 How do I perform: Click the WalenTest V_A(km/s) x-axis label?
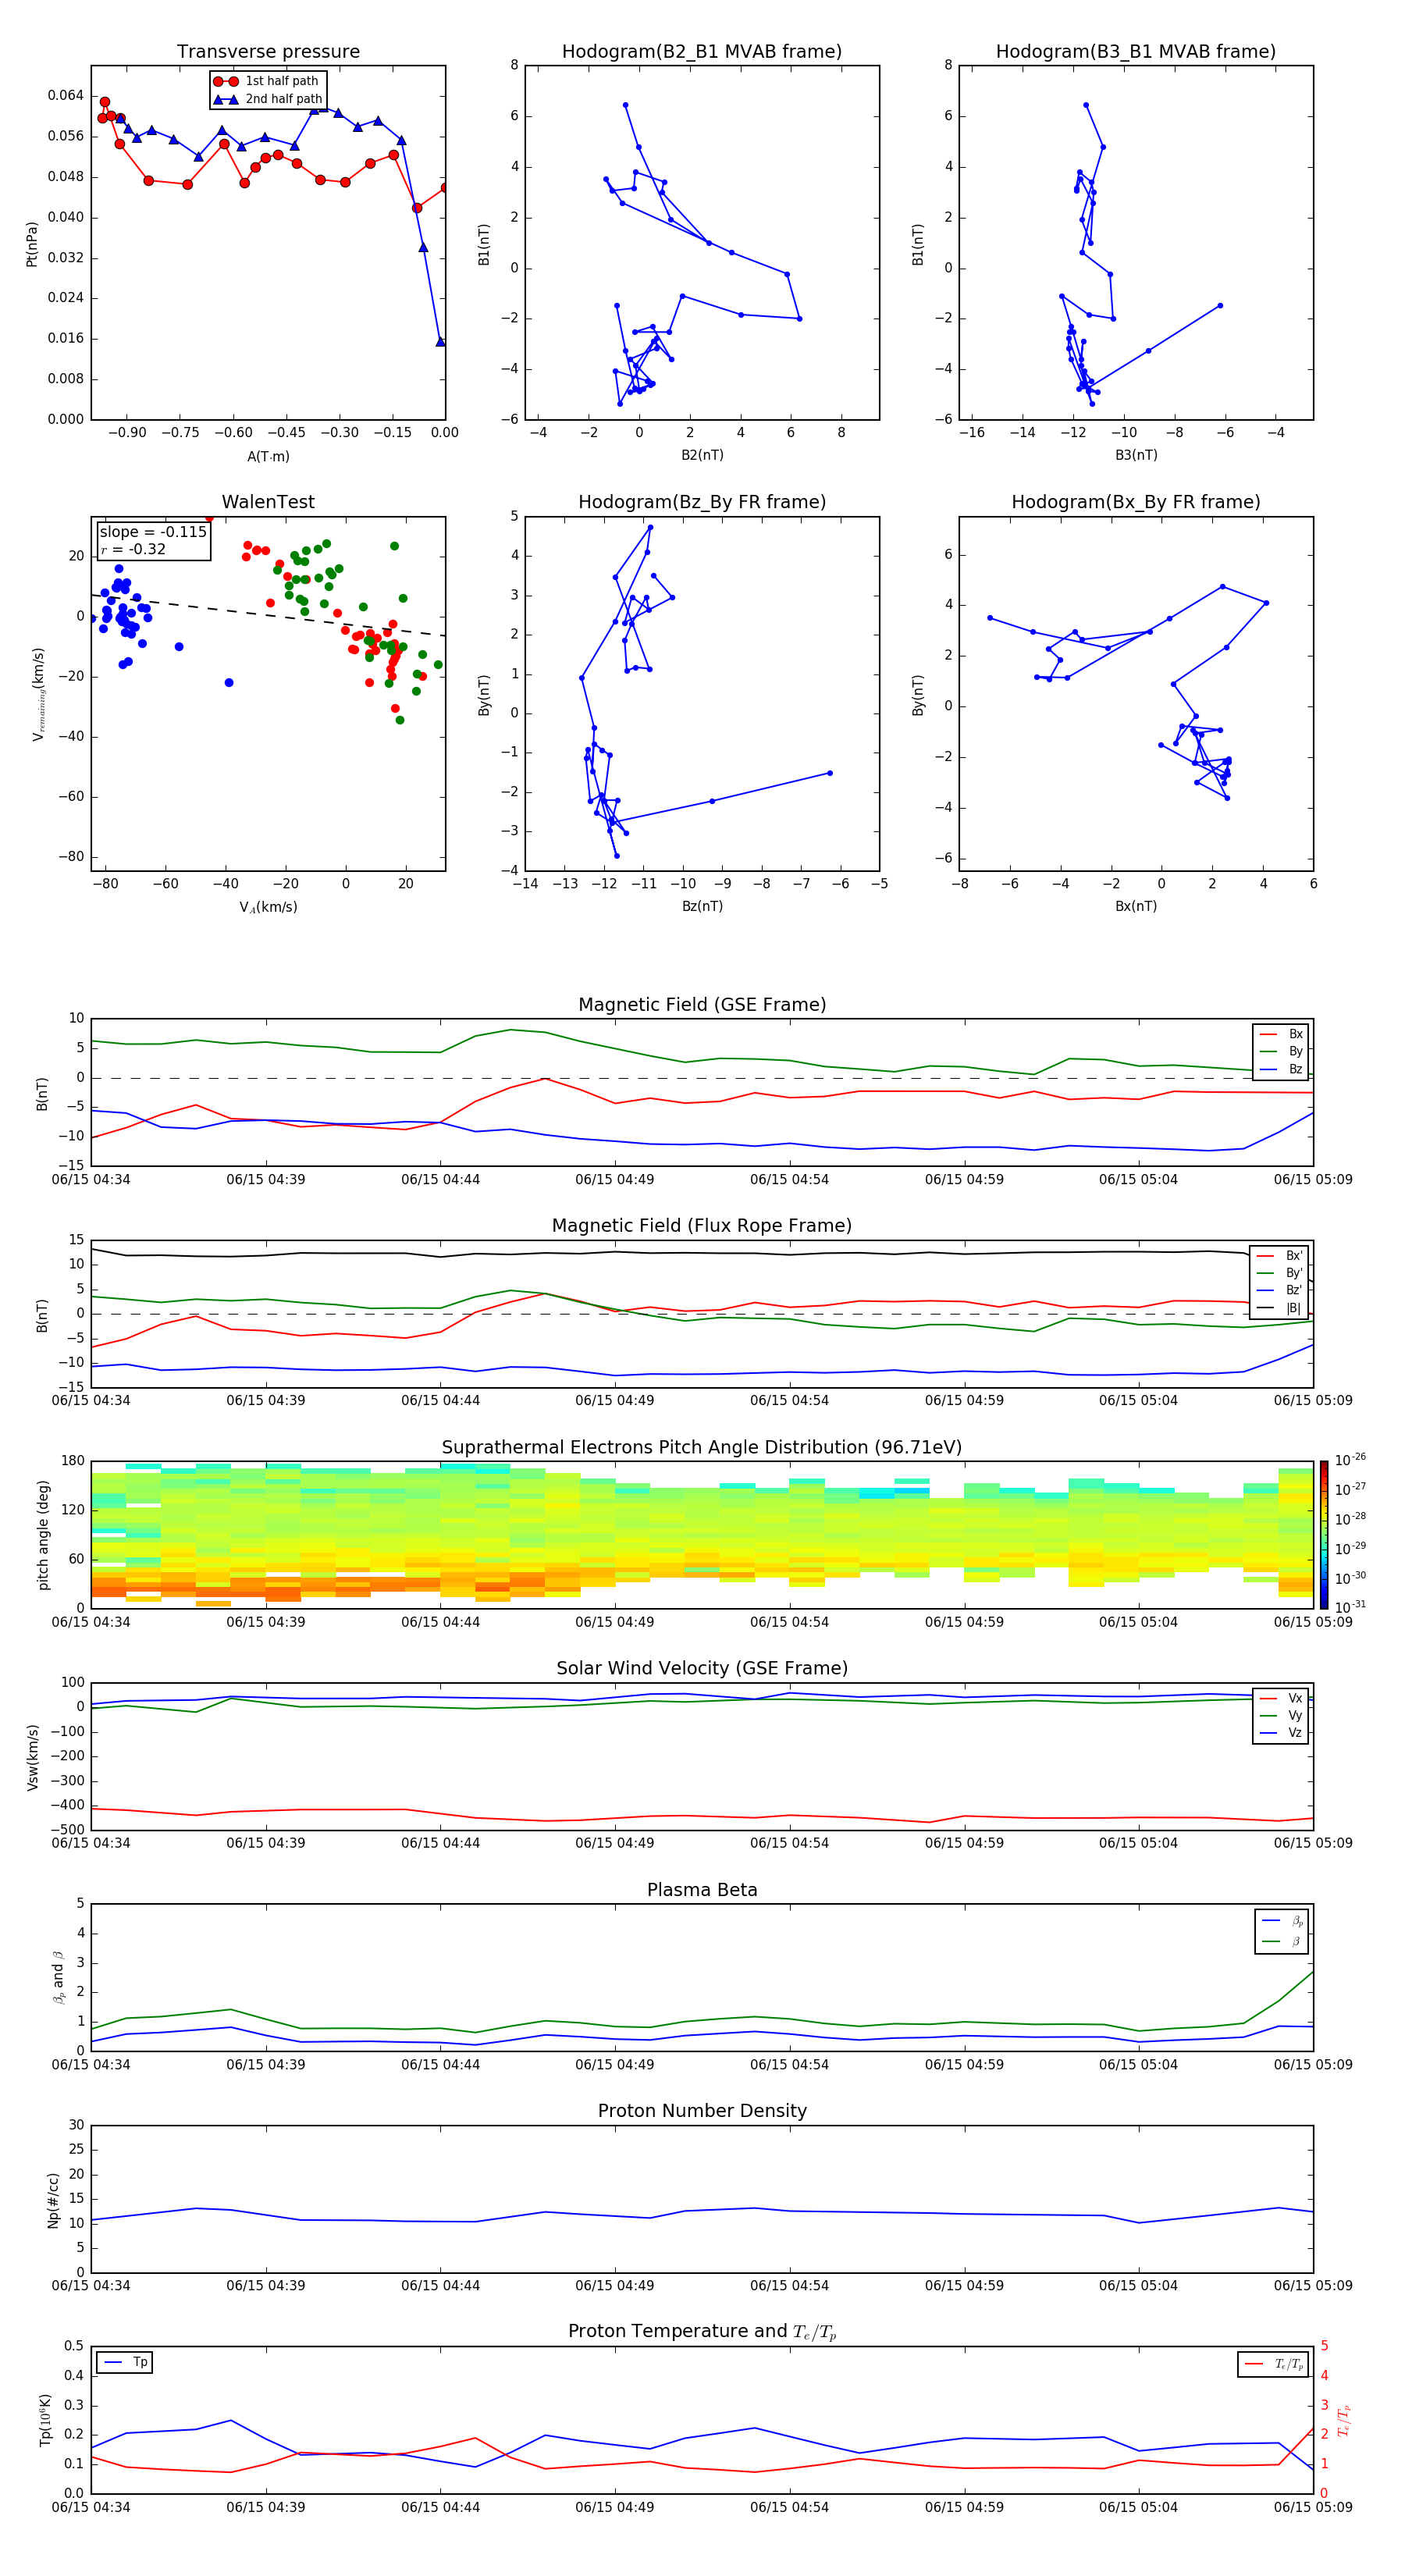coord(268,907)
